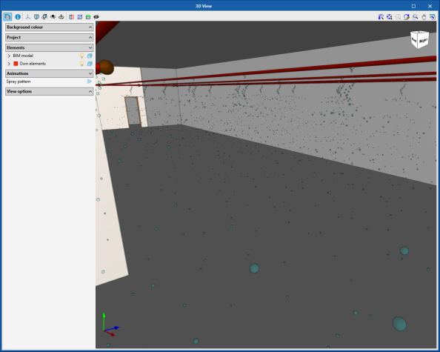
Task: Click the Spray pattern text
Action: click(19, 82)
